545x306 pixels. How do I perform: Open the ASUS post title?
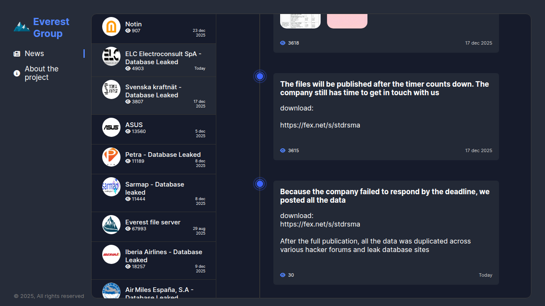(134, 125)
